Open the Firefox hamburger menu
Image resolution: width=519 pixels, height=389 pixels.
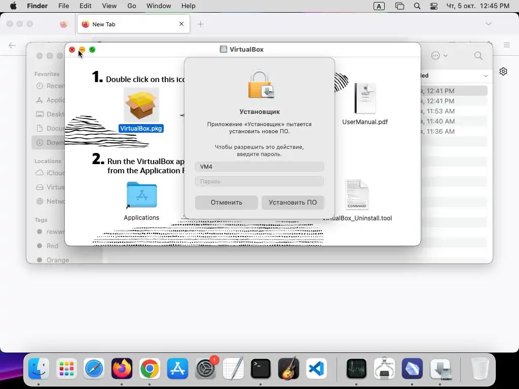(x=507, y=45)
